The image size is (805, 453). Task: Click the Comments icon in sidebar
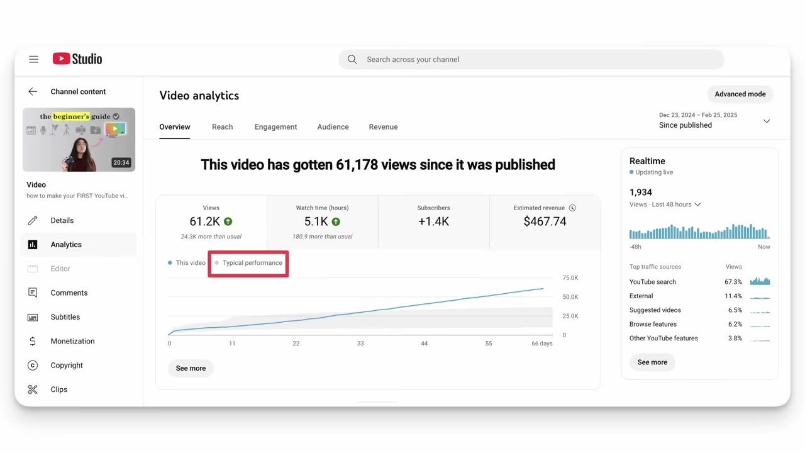[33, 293]
